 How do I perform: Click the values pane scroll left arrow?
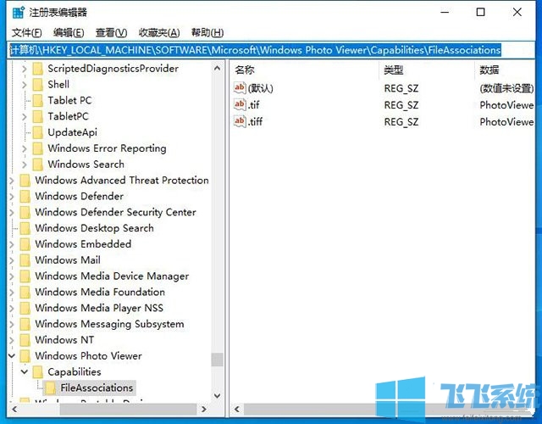point(237,409)
